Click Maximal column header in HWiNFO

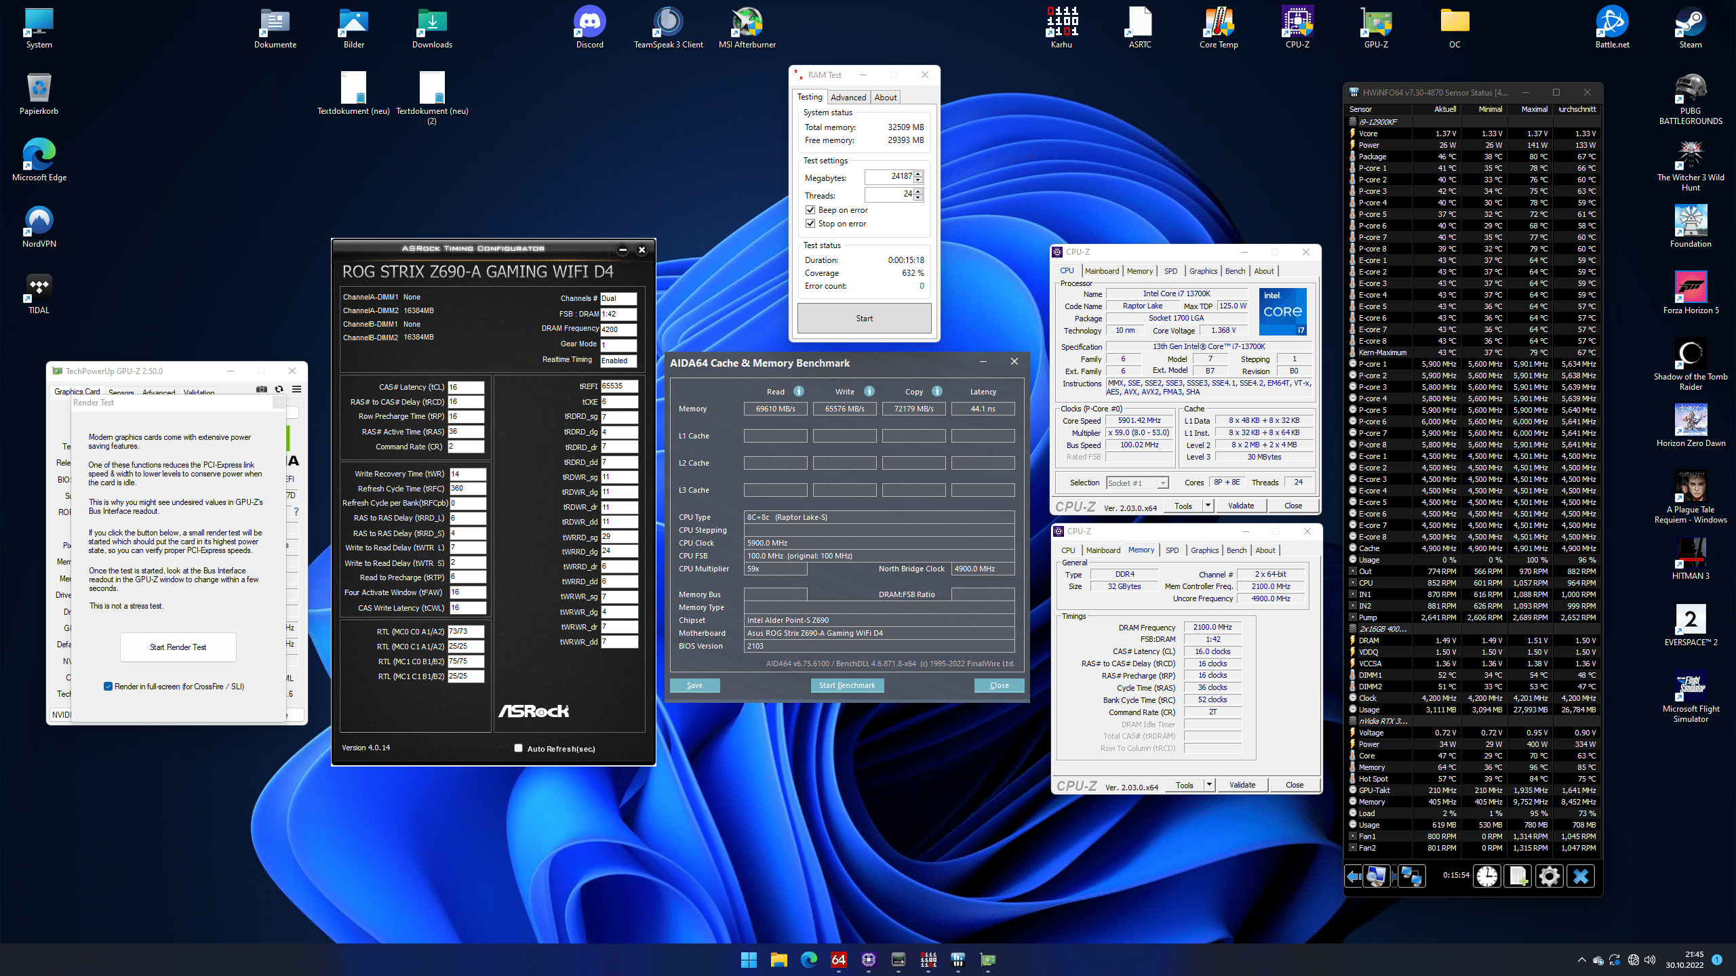pos(1534,109)
